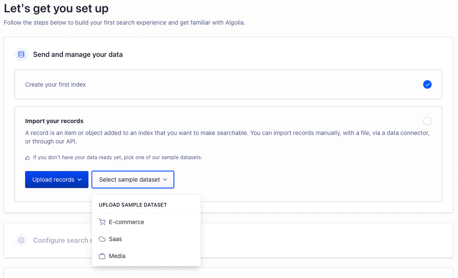The width and height of the screenshot is (458, 278).
Task: Open the Upload records dropdown
Action: tap(57, 180)
